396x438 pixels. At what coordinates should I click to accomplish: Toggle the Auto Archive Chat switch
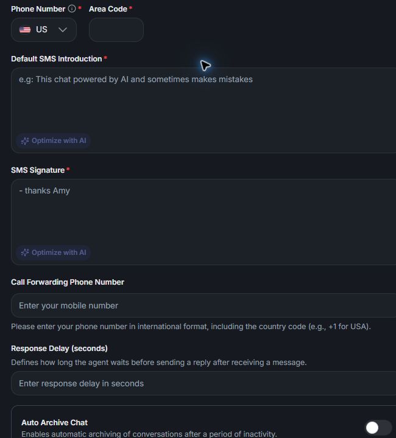coord(378,428)
